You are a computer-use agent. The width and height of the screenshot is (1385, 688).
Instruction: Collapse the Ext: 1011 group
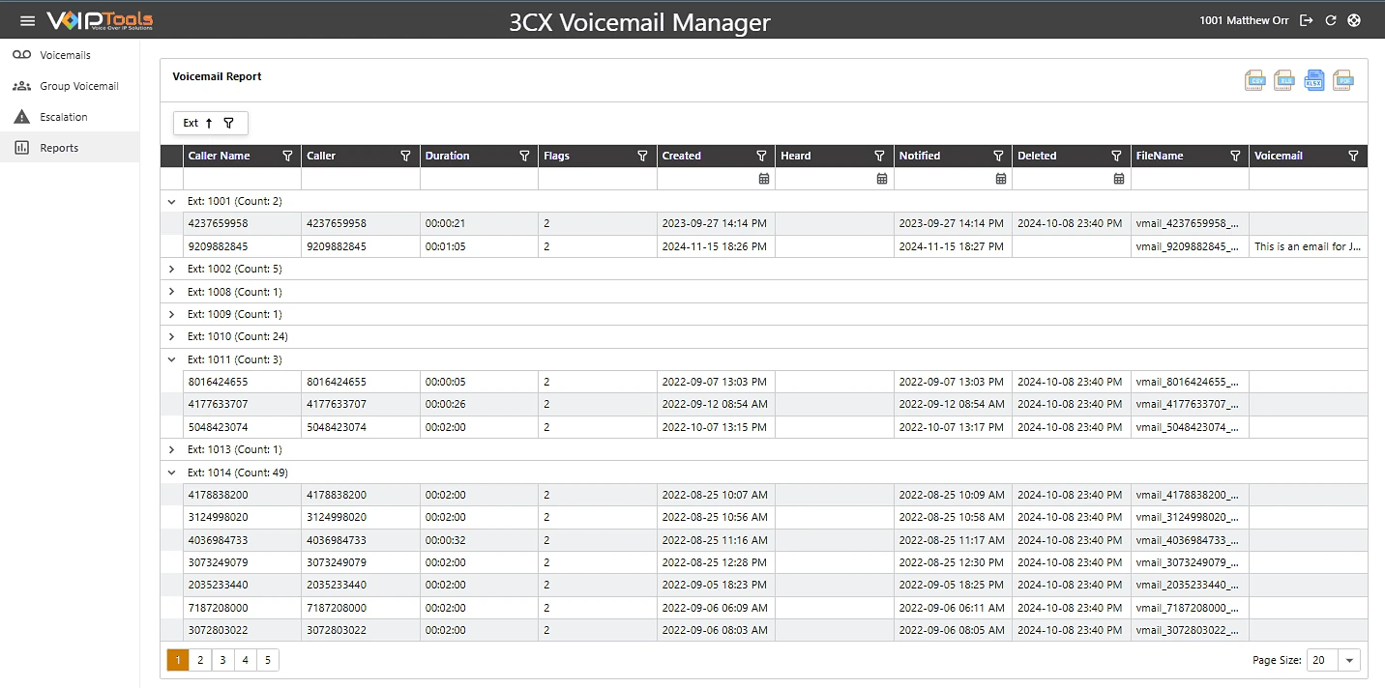(172, 359)
